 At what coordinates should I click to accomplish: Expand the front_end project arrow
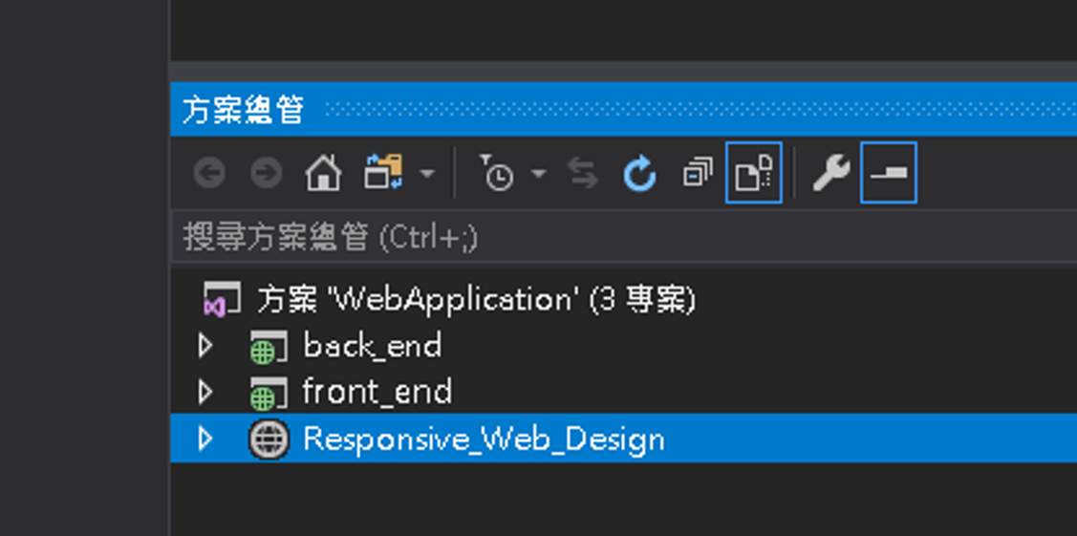(x=205, y=392)
